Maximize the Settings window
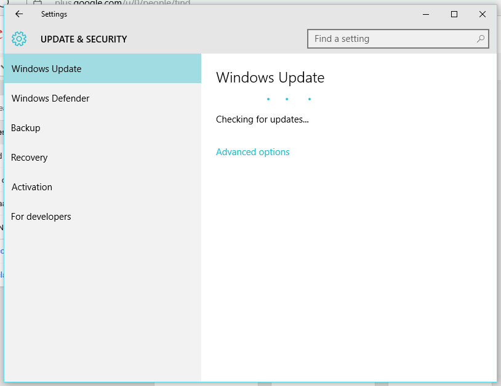The height and width of the screenshot is (386, 501). [x=454, y=14]
